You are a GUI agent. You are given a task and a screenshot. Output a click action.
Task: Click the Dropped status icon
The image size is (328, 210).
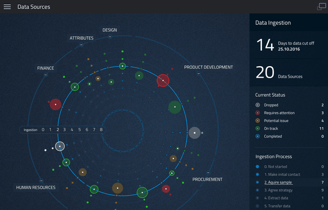(x=257, y=105)
